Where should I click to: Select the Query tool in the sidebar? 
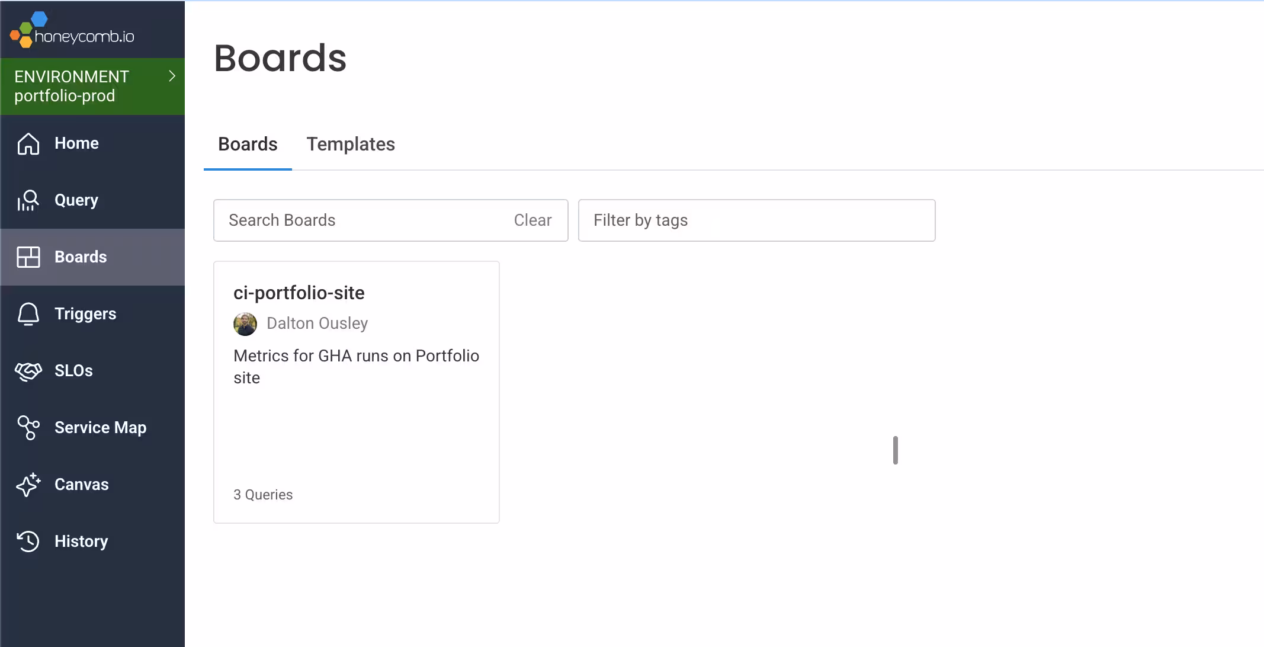tap(76, 200)
